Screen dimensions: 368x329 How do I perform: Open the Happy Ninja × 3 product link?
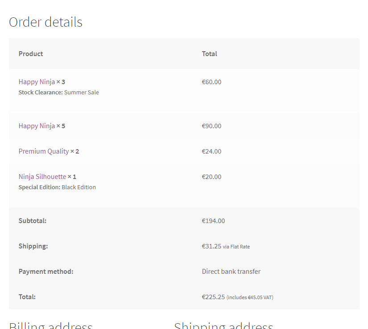click(37, 82)
